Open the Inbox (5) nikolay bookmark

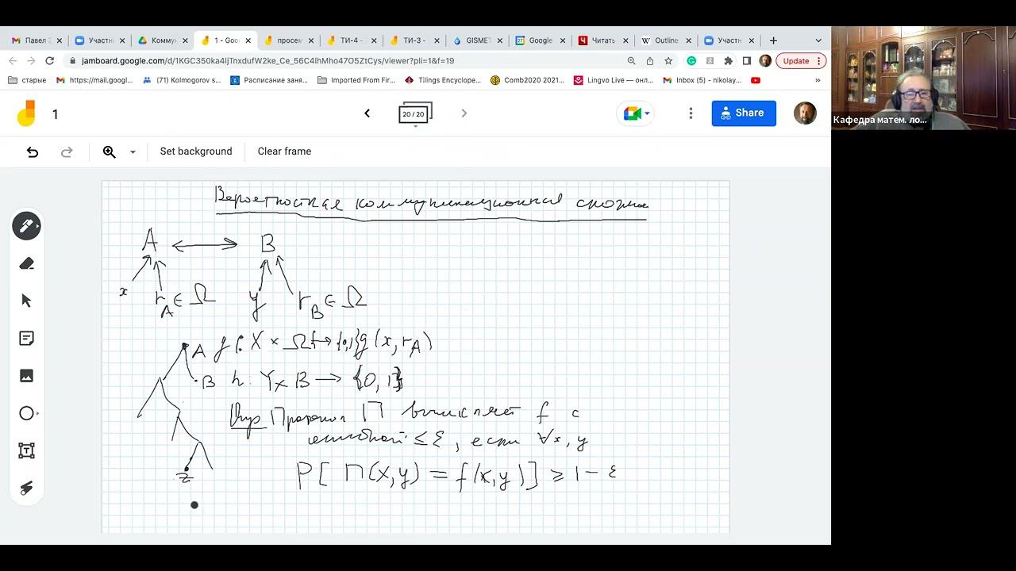[x=702, y=80]
